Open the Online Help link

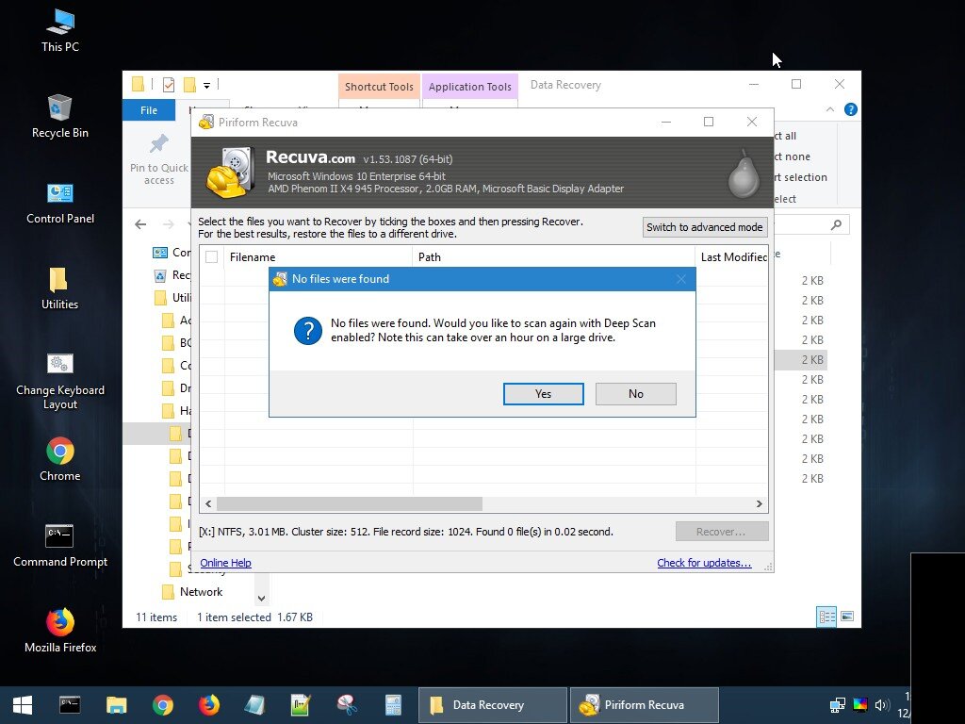[x=225, y=563]
